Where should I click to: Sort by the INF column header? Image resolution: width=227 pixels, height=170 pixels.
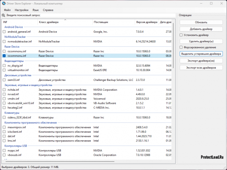click(20, 22)
